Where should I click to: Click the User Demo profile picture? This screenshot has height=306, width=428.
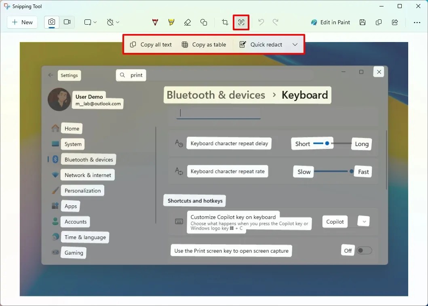tap(59, 99)
